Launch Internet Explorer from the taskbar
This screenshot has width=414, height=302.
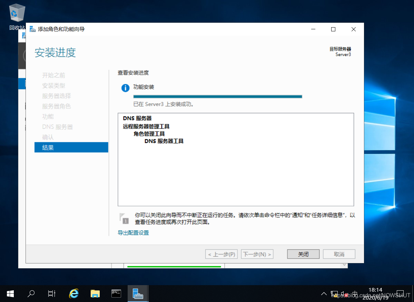pos(74,293)
